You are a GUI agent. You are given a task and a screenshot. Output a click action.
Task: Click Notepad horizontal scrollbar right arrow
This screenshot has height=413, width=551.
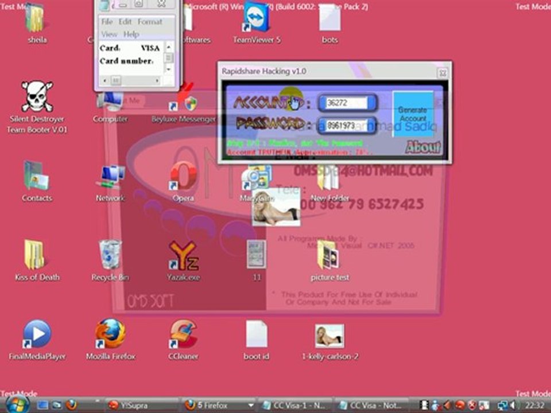(x=157, y=81)
